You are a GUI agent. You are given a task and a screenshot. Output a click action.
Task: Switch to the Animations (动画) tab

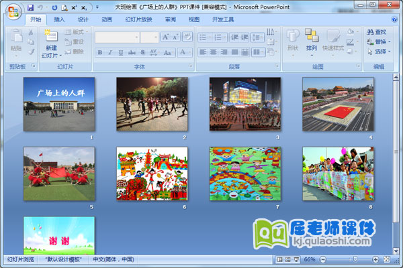pyautogui.click(x=107, y=19)
